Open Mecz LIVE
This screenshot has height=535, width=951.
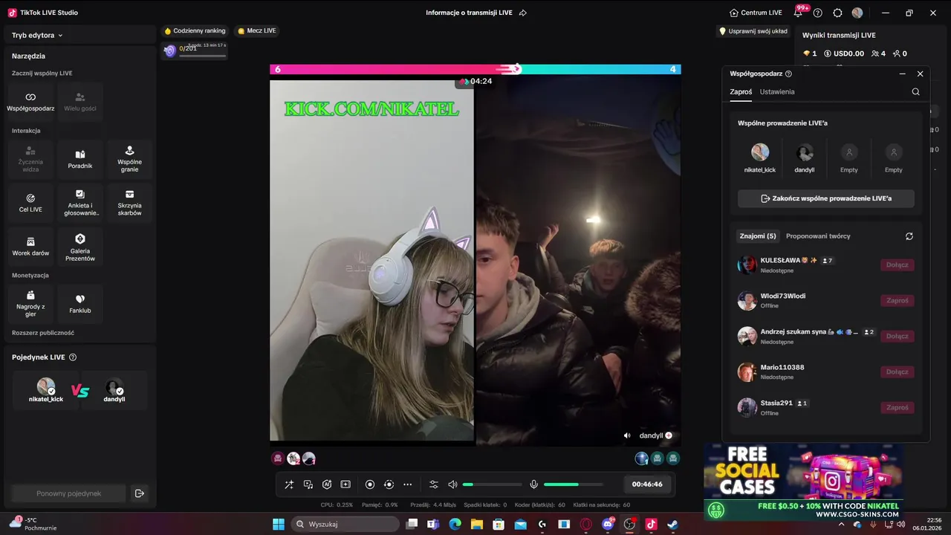tap(257, 31)
